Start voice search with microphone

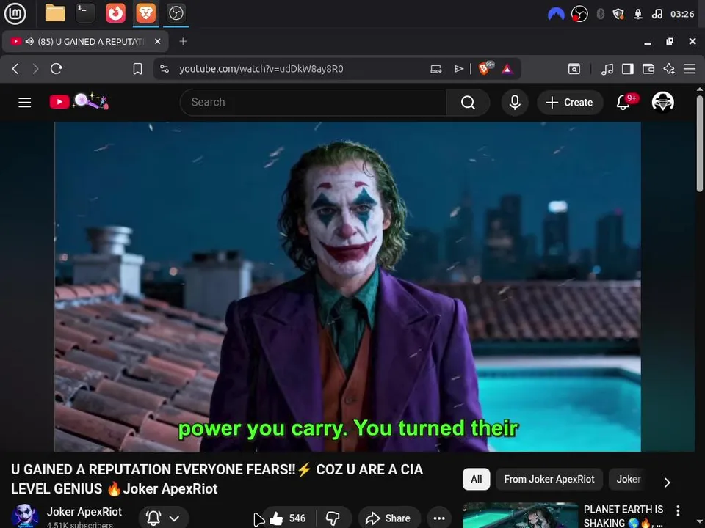point(515,103)
